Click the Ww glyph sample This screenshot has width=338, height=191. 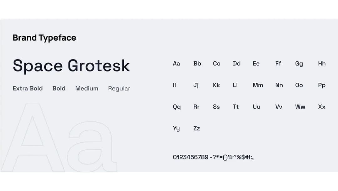coord(300,107)
